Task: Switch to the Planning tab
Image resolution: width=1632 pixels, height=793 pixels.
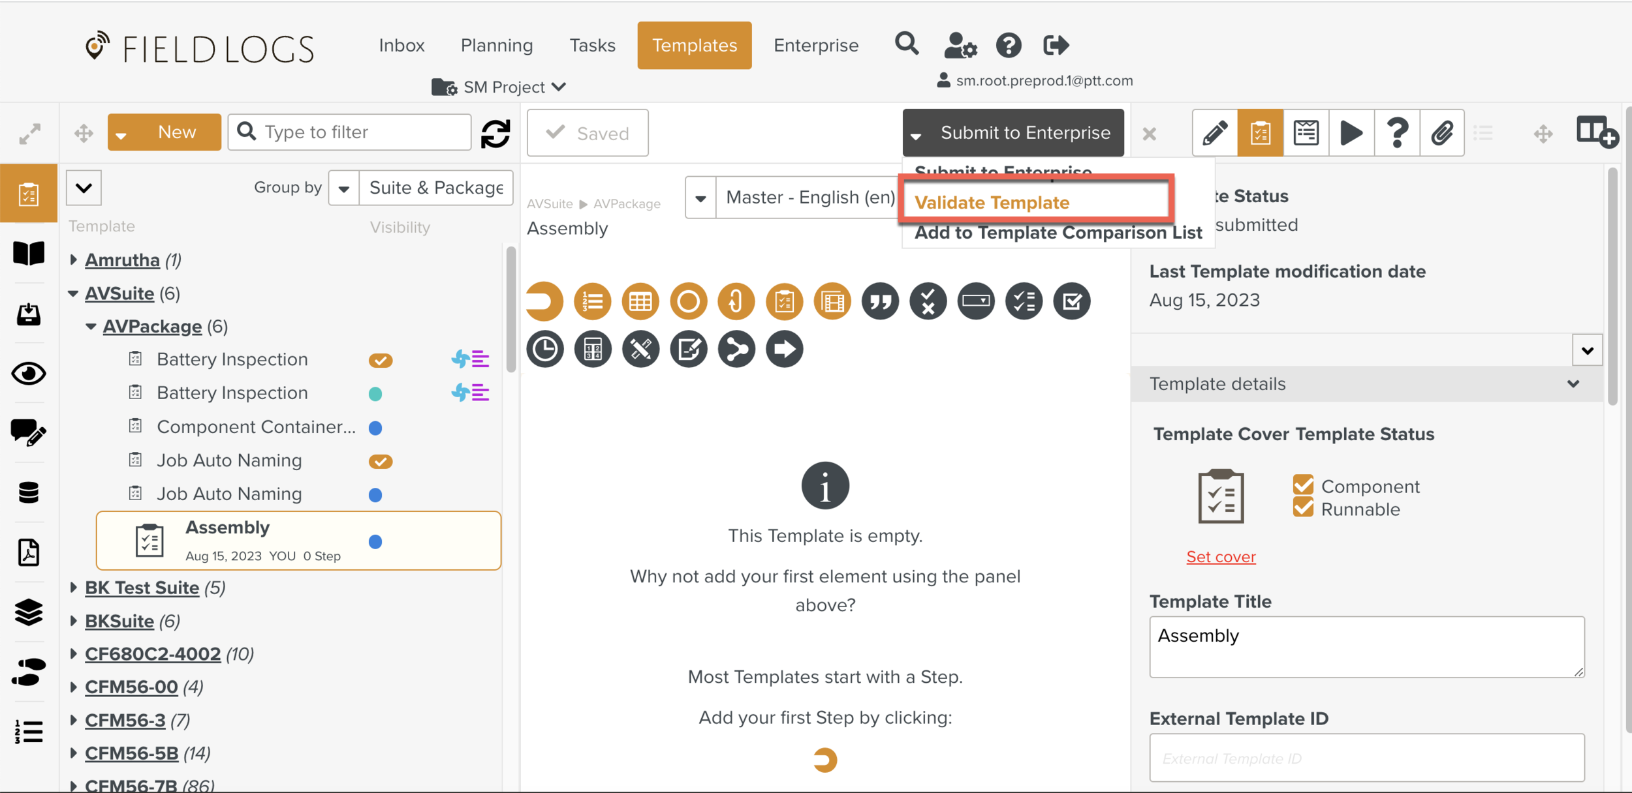Action: pyautogui.click(x=496, y=45)
